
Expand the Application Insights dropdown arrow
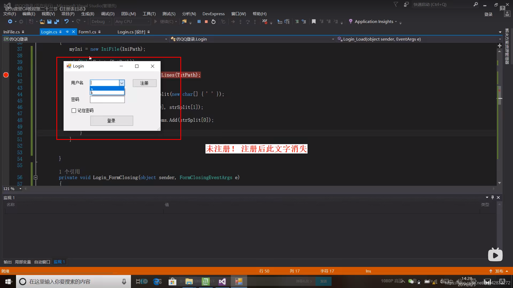(x=396, y=22)
